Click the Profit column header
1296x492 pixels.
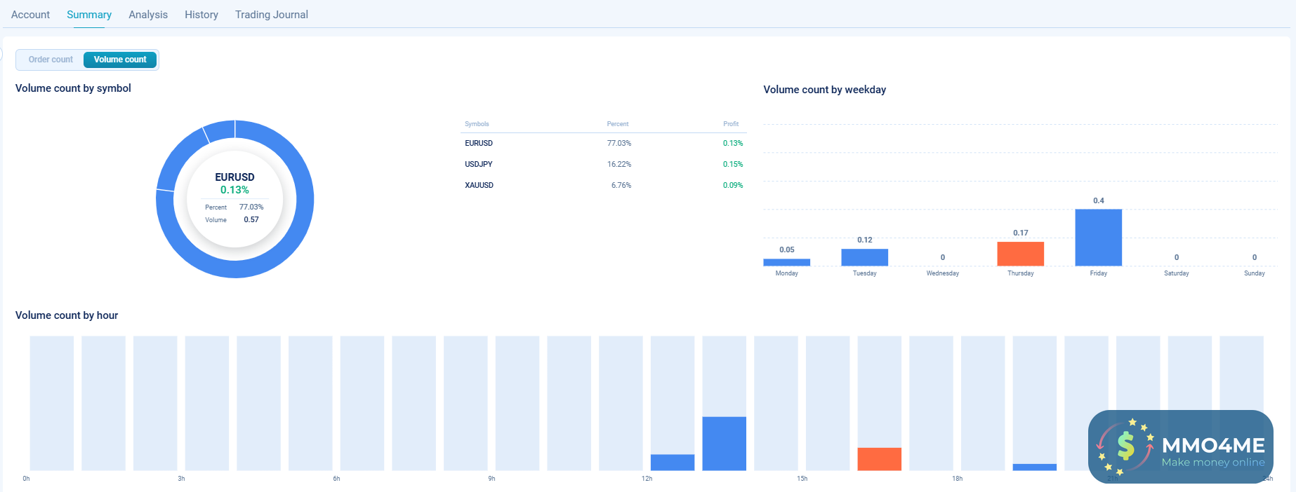point(731,124)
